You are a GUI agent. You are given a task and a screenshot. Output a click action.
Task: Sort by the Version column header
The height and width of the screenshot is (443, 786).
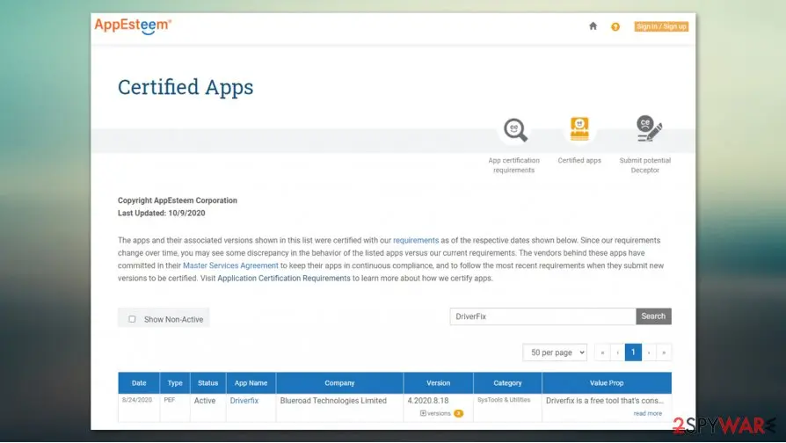438,383
